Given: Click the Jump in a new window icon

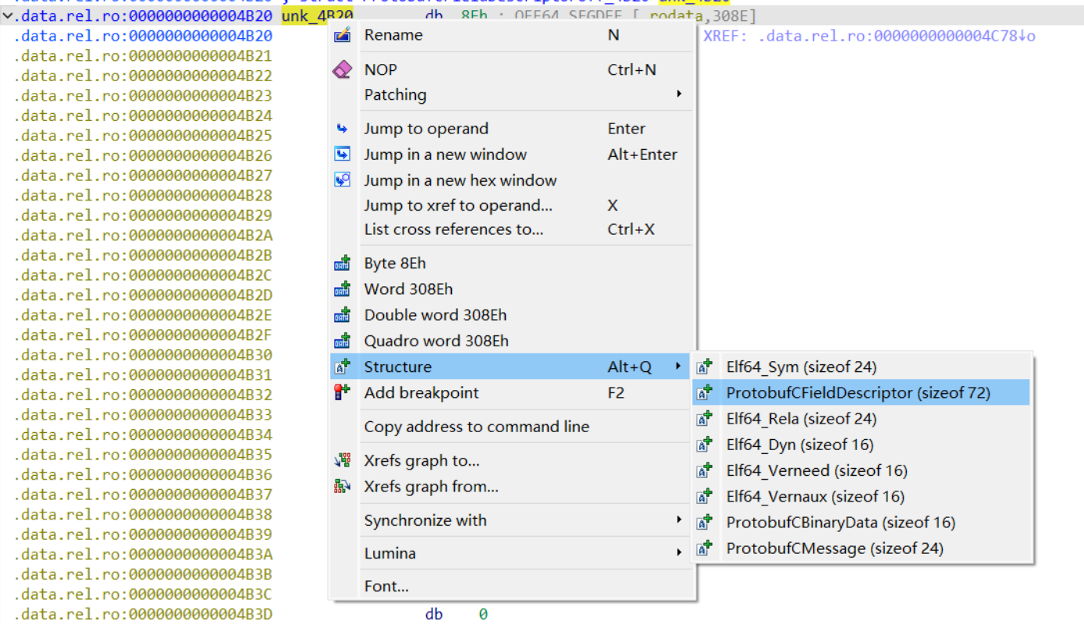Looking at the screenshot, I should tap(342, 154).
